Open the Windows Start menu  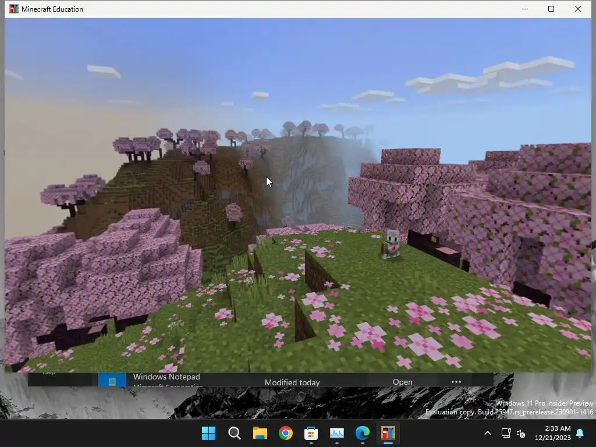click(x=208, y=433)
